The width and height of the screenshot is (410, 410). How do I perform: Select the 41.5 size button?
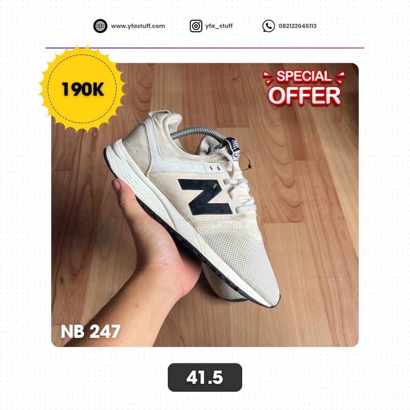[205, 377]
